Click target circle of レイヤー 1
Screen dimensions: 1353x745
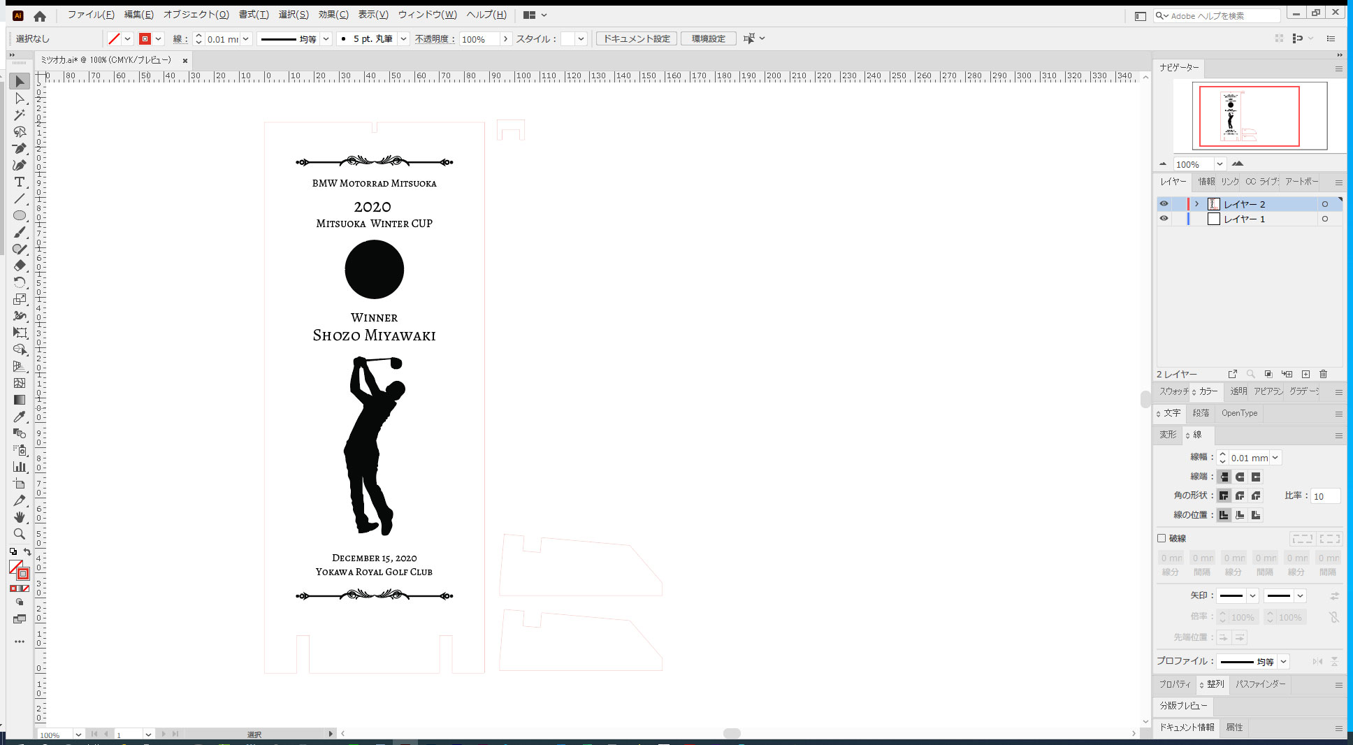pos(1324,219)
